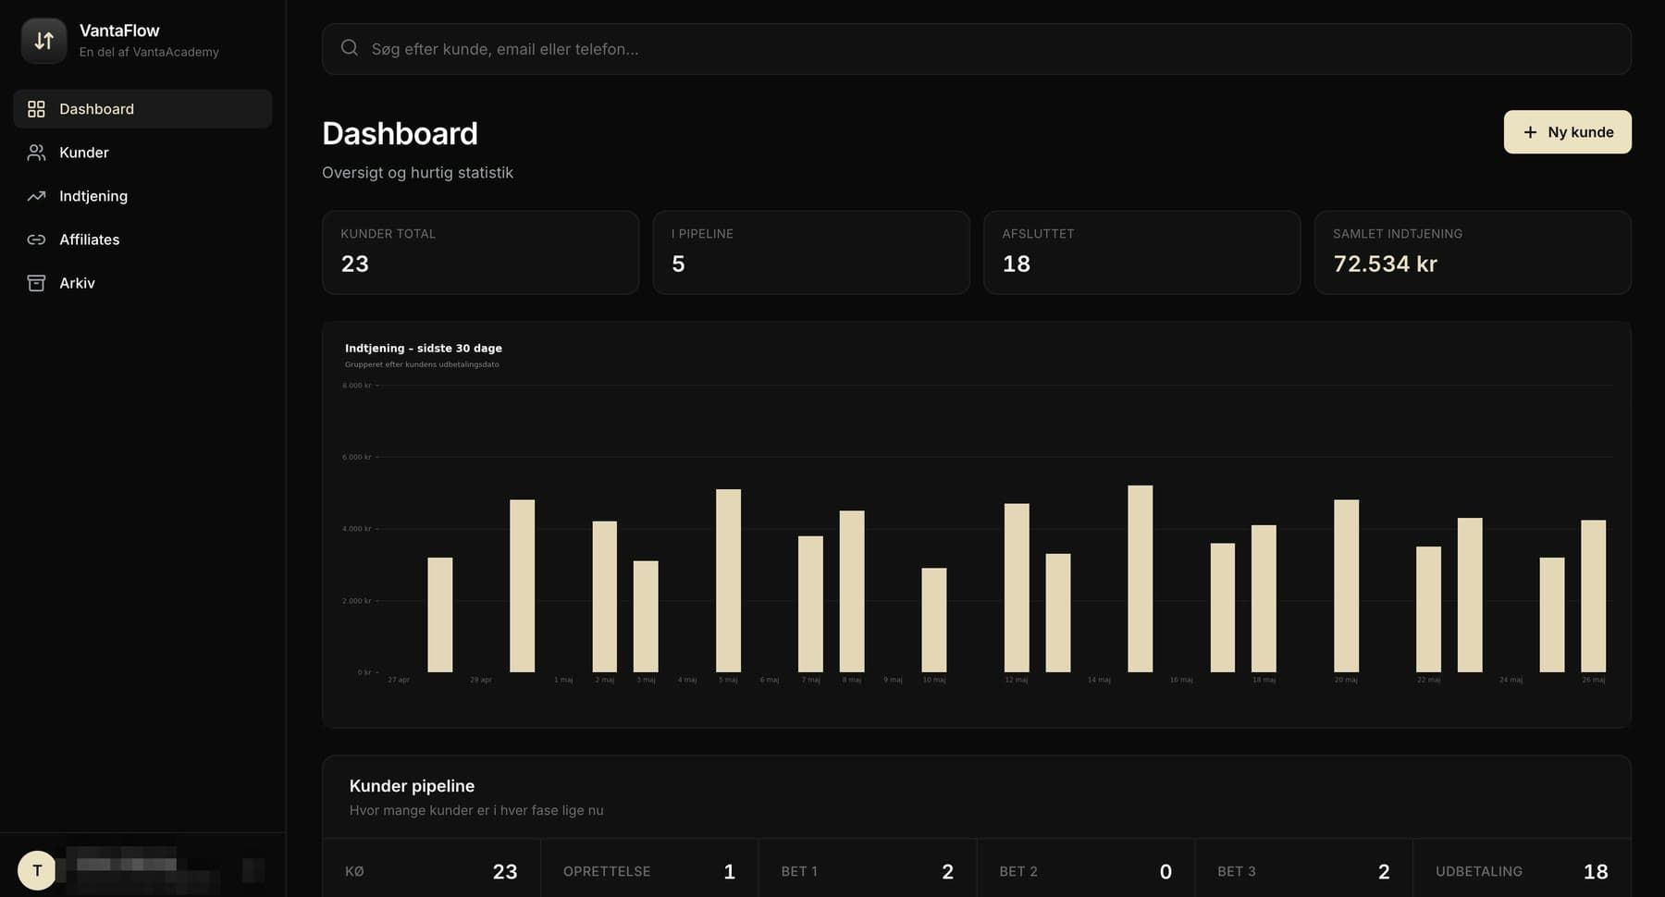The image size is (1665, 897).
Task: Click the "8.000 kr" axis label
Action: [x=357, y=386]
